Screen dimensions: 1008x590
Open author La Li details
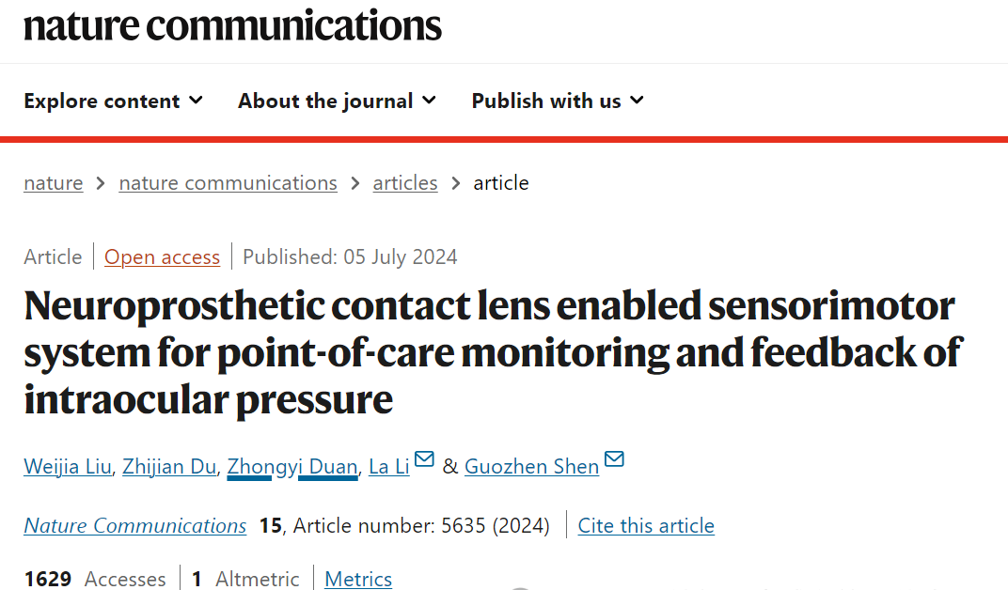click(x=389, y=466)
